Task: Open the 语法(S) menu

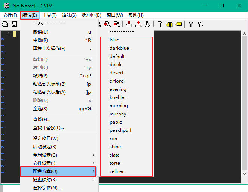Action: click(x=69, y=15)
